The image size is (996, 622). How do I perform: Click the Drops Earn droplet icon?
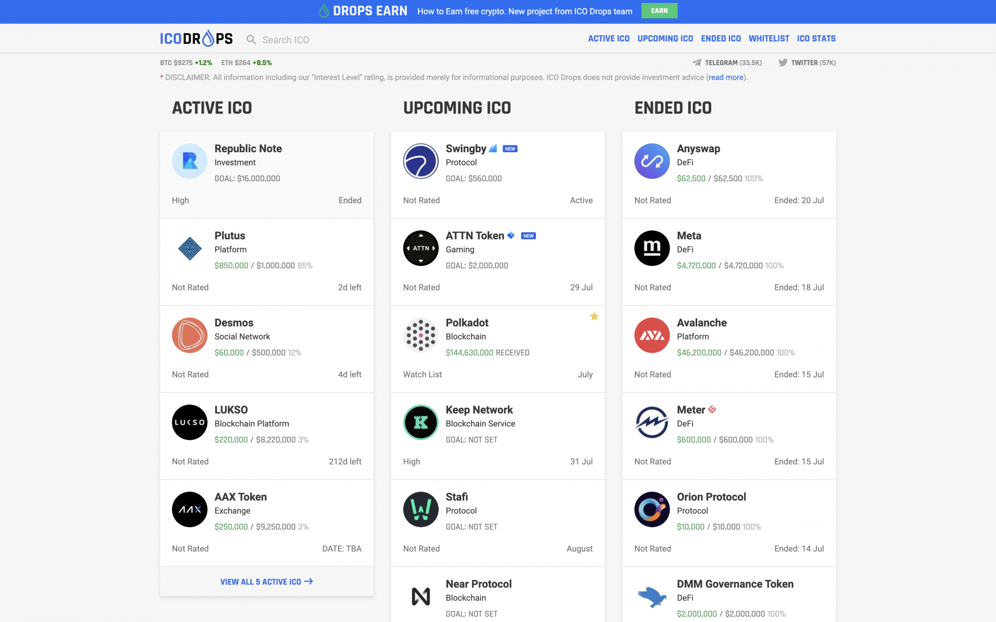(324, 11)
